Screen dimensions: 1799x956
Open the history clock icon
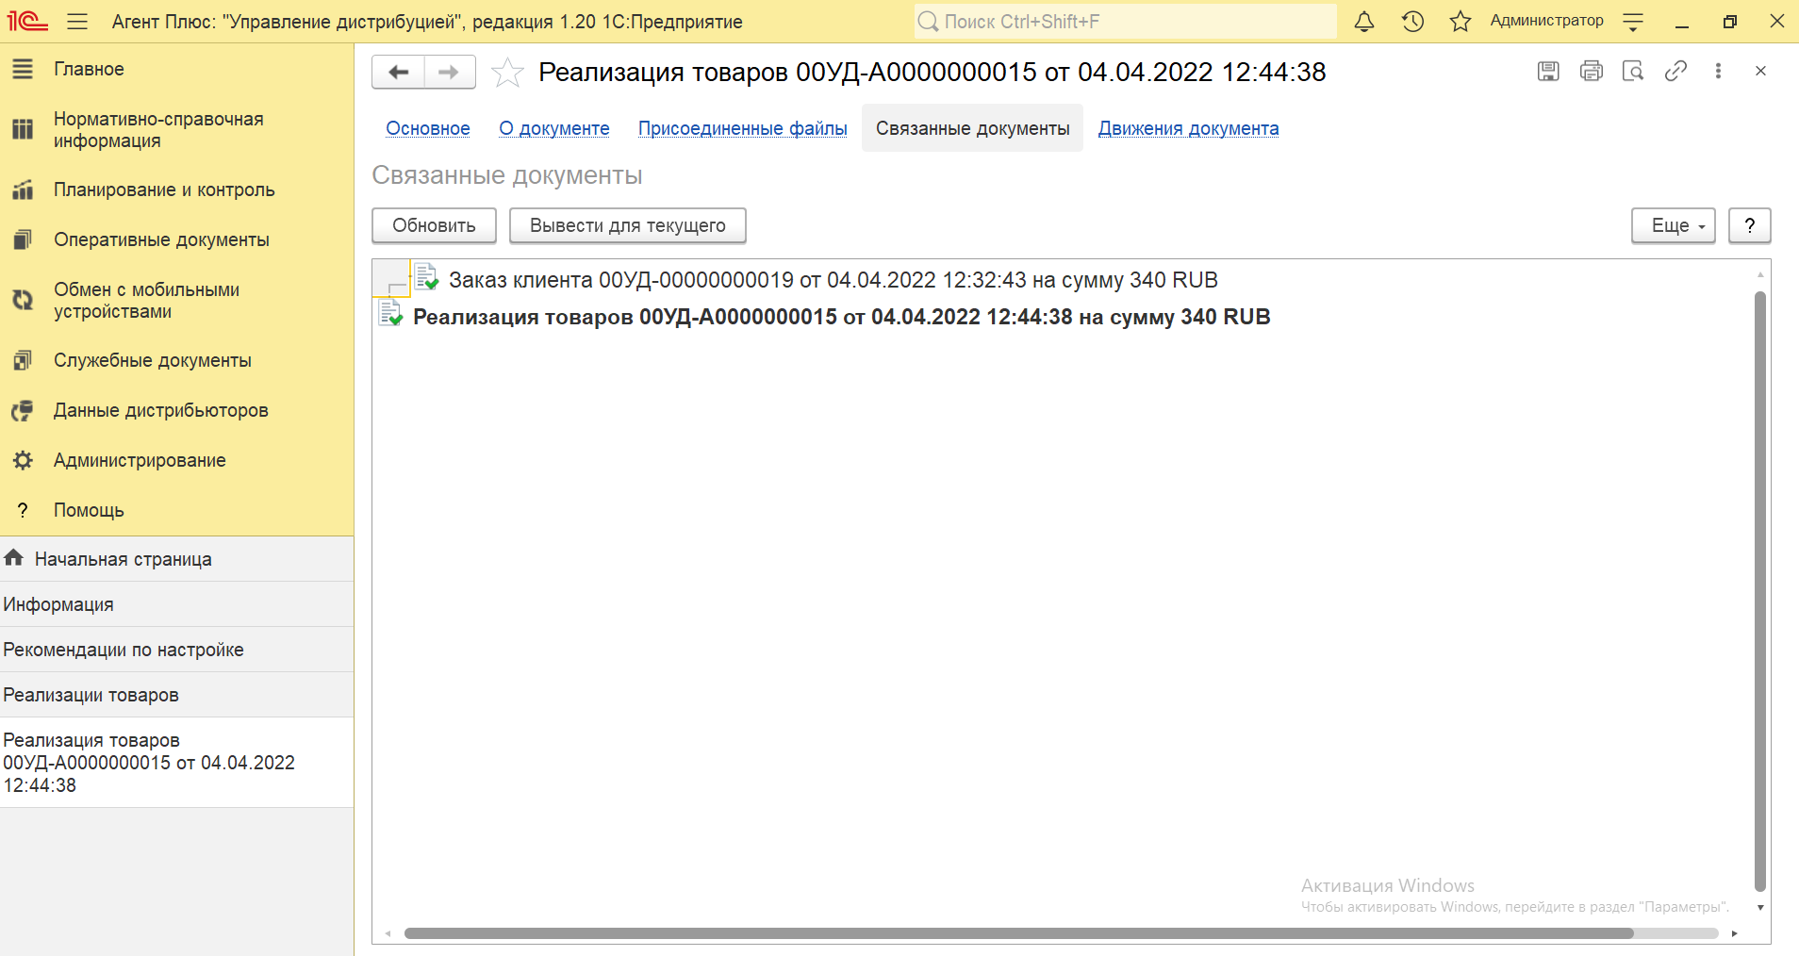click(1412, 22)
